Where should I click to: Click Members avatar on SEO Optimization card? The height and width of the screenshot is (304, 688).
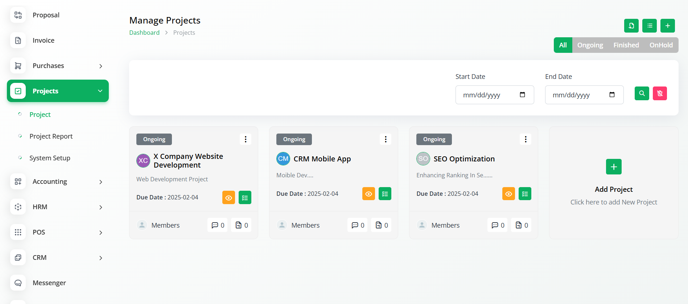422,225
